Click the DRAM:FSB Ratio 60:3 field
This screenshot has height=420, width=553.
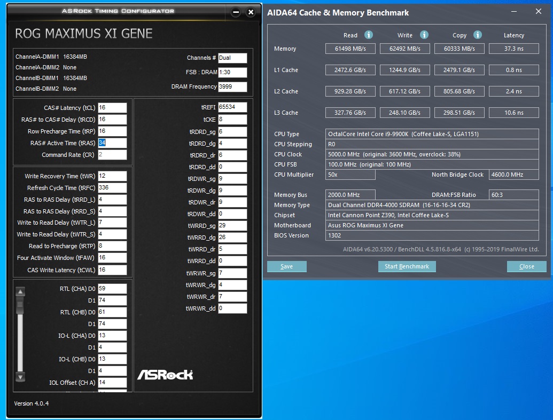coord(514,195)
